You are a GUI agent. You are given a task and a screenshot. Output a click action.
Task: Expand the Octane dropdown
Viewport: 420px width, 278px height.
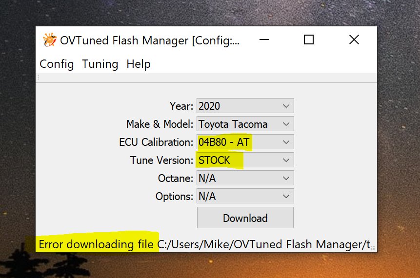point(245,178)
